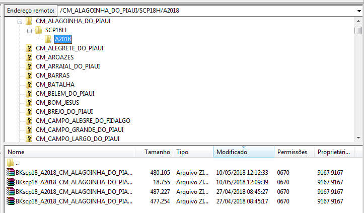Click unknown folder icon for CM_CAMPO_ALEGRE_DO_FIDALGO
This screenshot has height=213, width=364.
[x=29, y=121]
